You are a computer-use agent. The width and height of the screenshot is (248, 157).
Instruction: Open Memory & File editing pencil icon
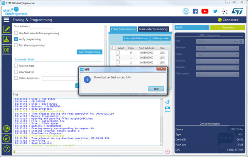7,29
